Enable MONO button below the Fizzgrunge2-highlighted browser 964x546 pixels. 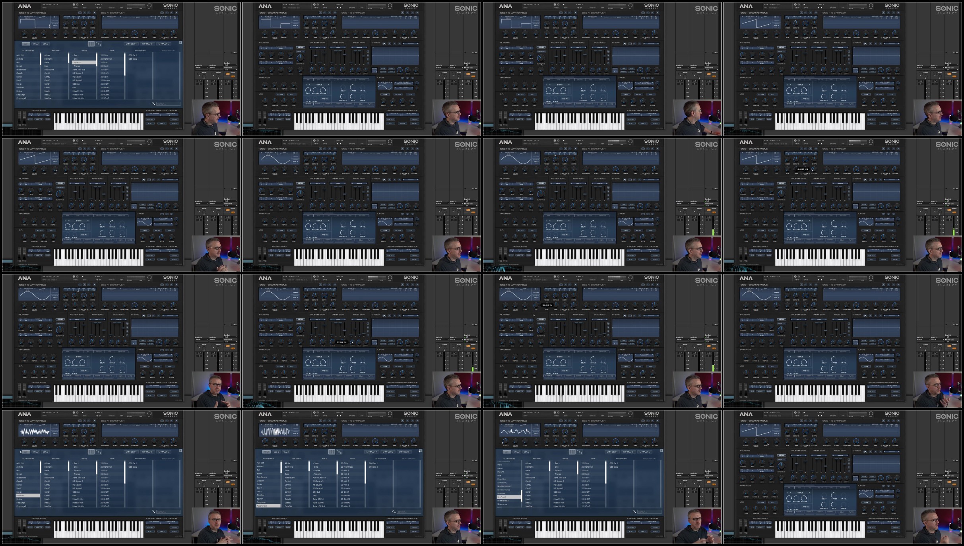(271, 527)
